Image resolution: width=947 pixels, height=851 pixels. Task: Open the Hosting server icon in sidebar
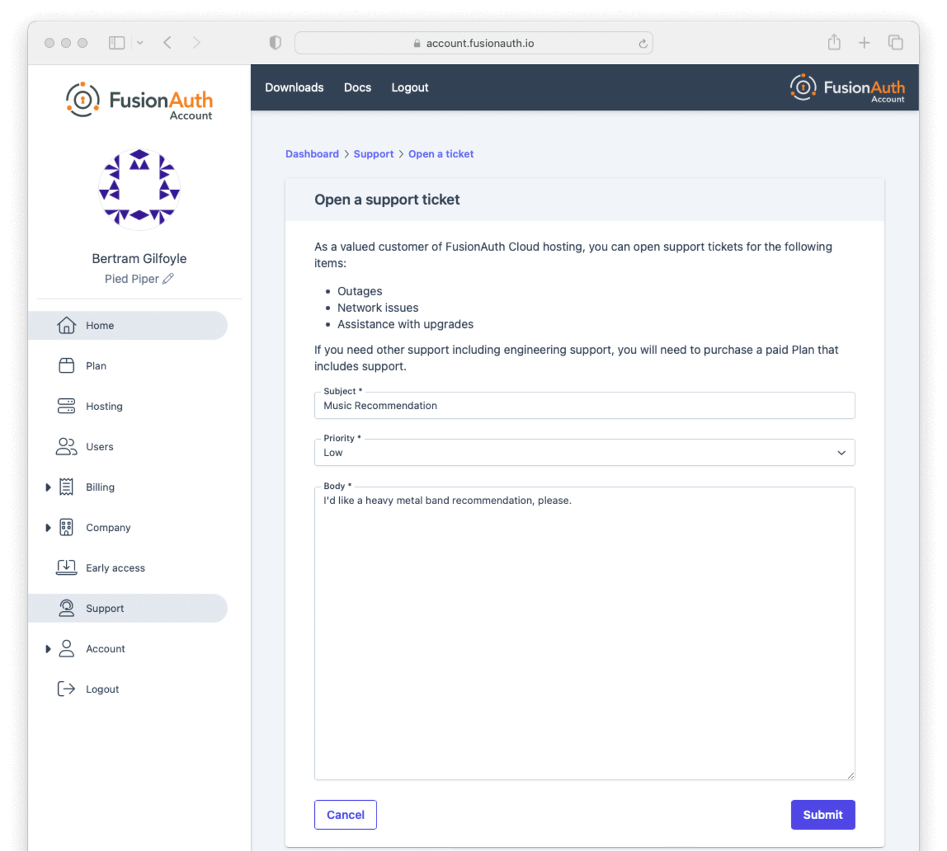coord(66,406)
